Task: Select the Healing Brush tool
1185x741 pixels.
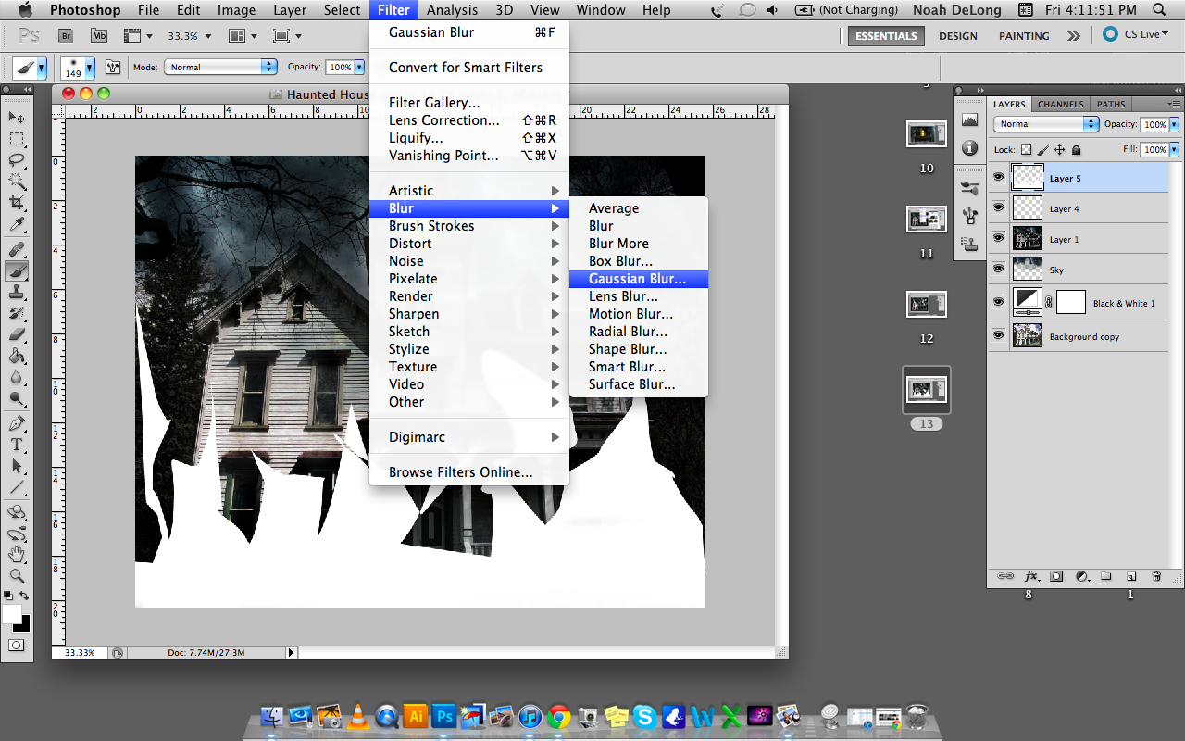Action: [17, 250]
